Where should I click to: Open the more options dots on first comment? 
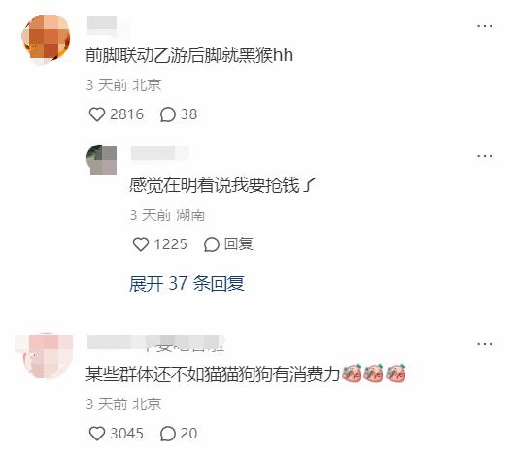click(485, 26)
